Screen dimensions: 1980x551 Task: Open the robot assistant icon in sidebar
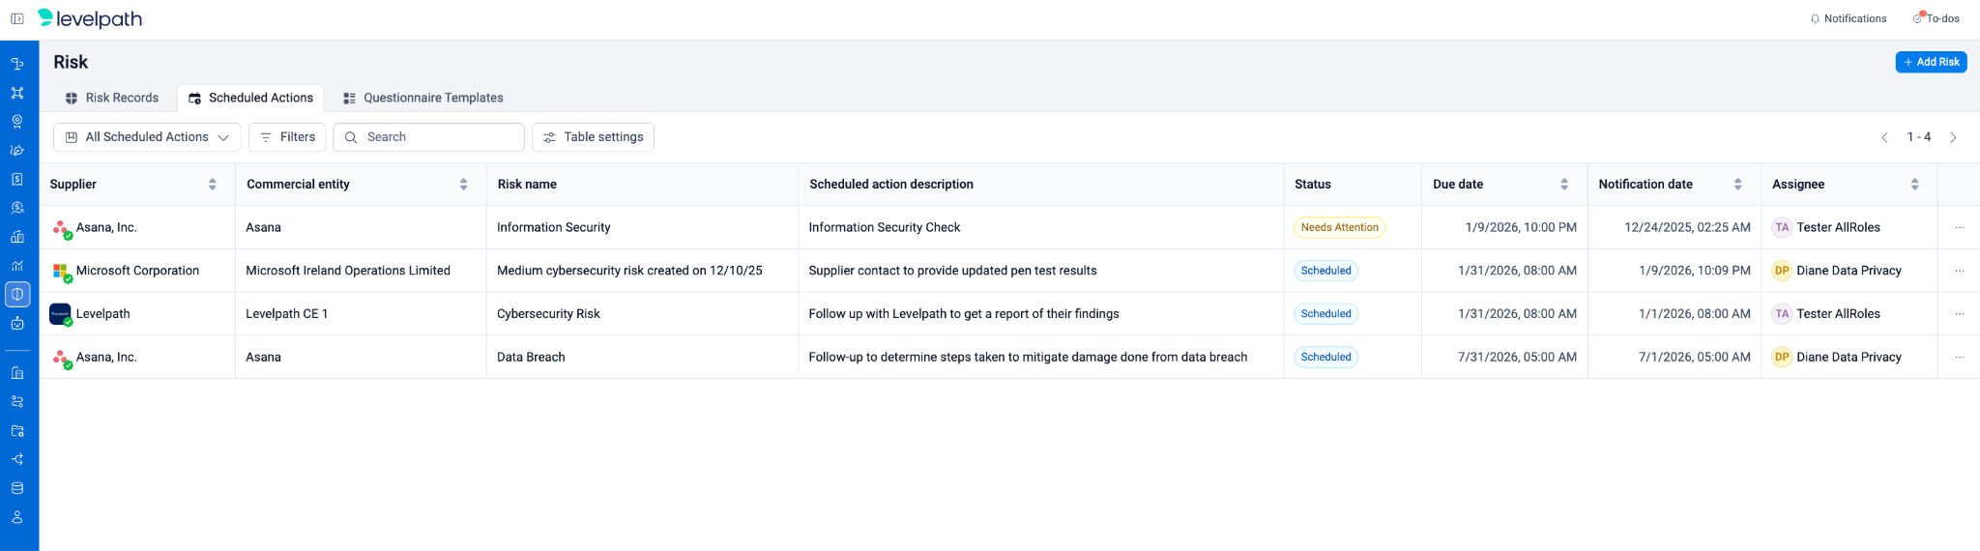[x=17, y=324]
